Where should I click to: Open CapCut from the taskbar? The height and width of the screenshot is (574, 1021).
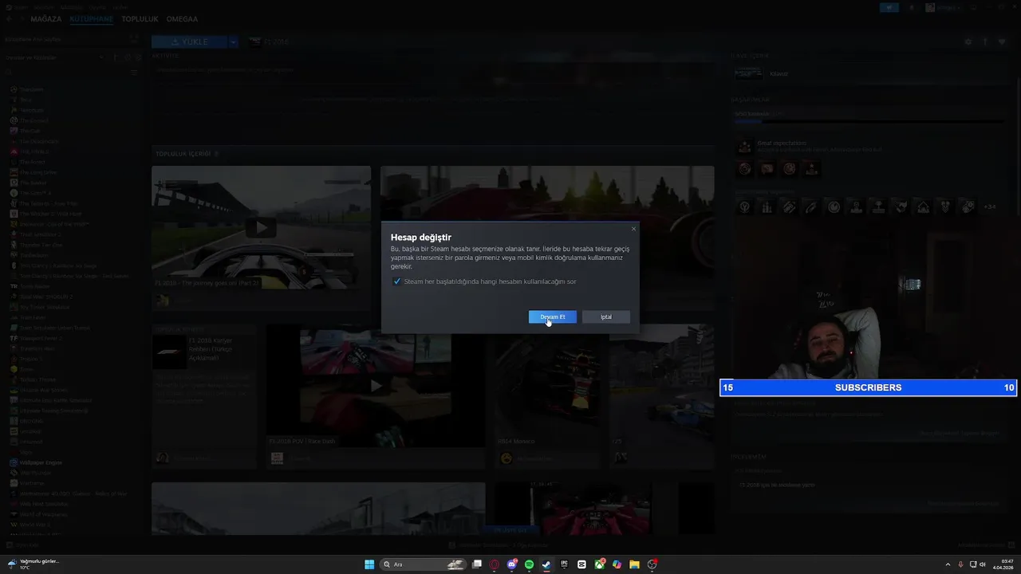click(x=581, y=564)
